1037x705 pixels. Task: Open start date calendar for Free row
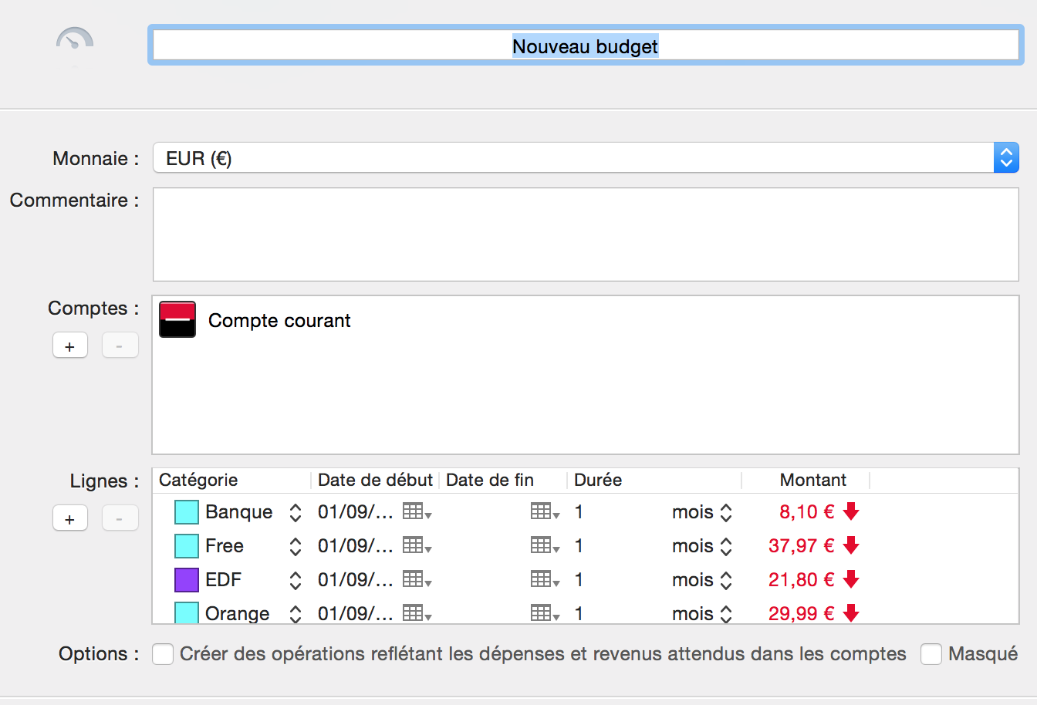click(417, 545)
